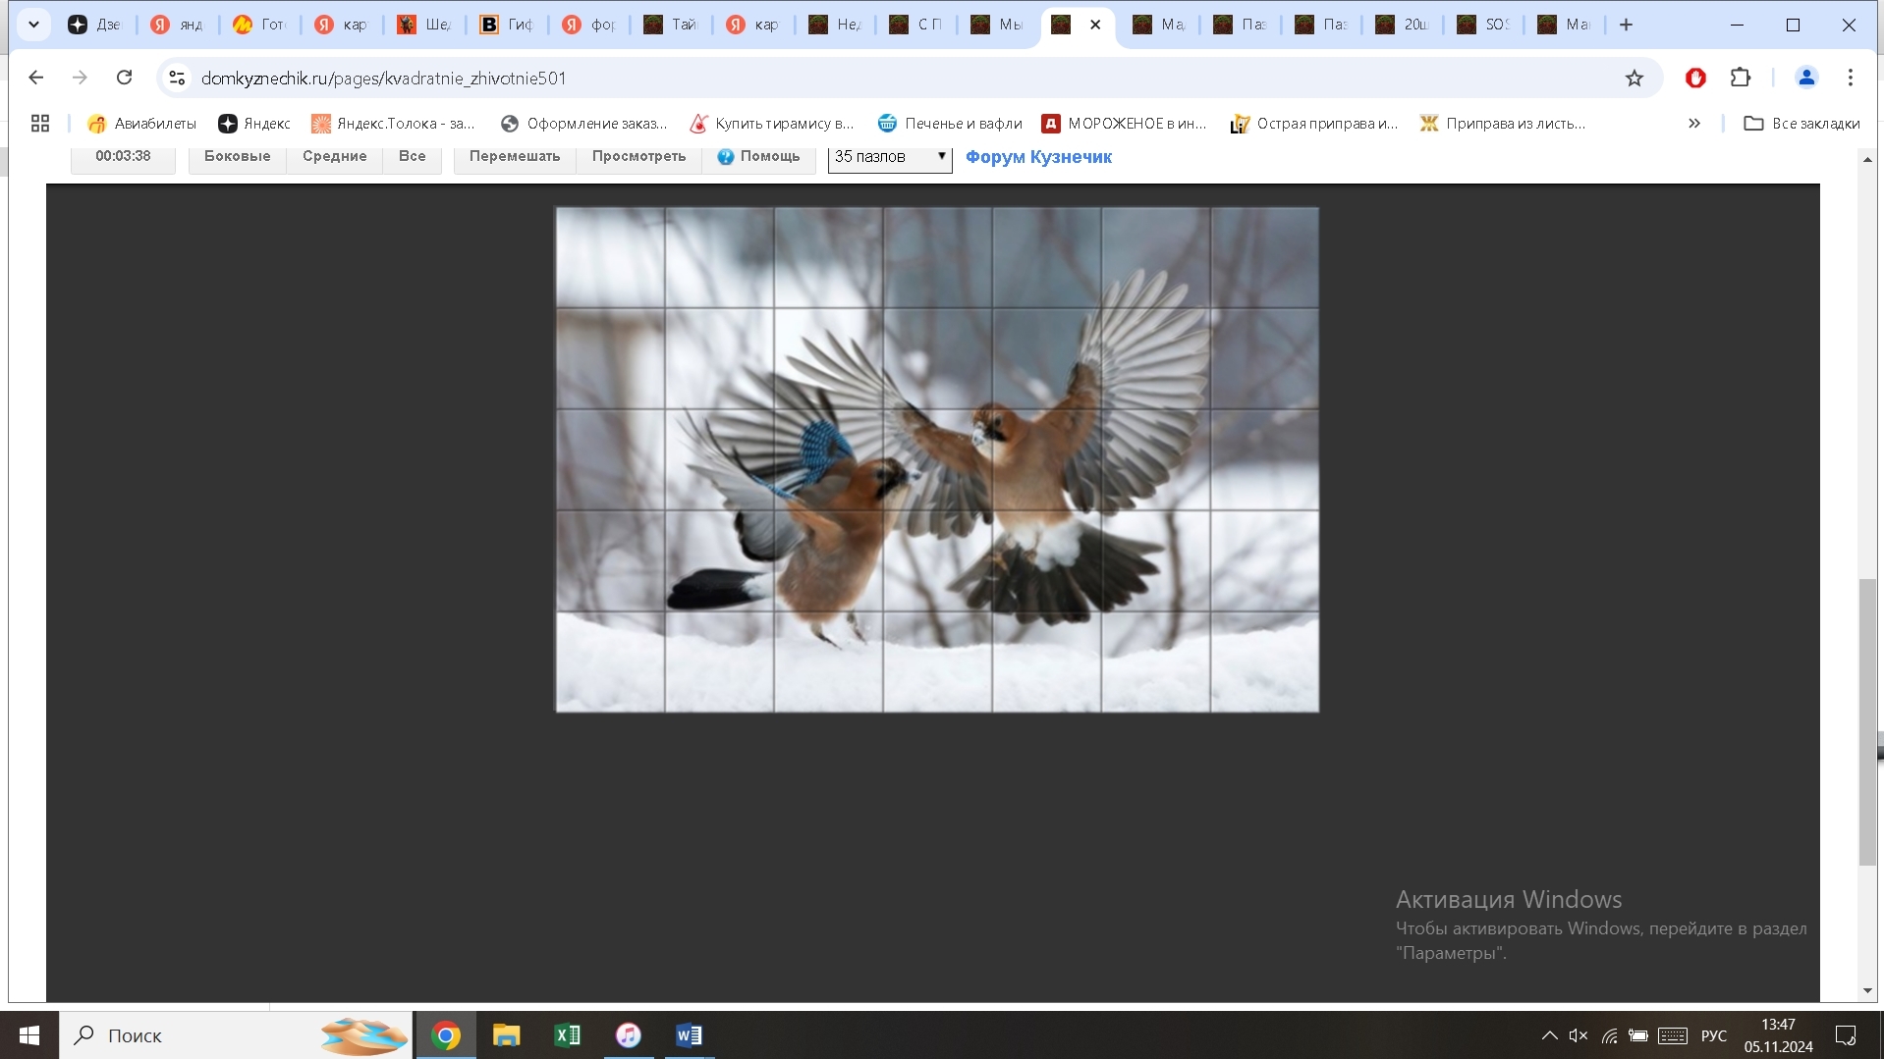The height and width of the screenshot is (1059, 1884).
Task: Open iTunes music app from the taskbar
Action: 629,1035
